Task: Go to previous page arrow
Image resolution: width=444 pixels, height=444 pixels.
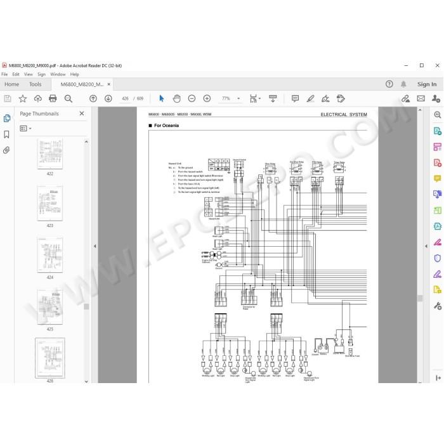Action: point(93,98)
